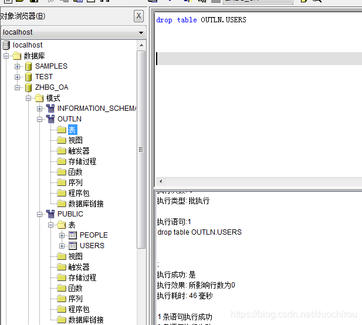Select 程序包 folder under OUTLN
This screenshot has width=362, height=325.
tap(79, 193)
